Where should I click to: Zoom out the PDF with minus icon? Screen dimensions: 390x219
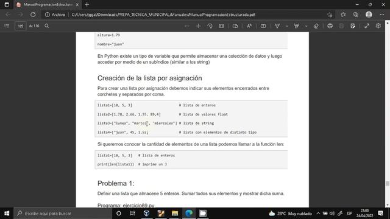click(x=187, y=26)
